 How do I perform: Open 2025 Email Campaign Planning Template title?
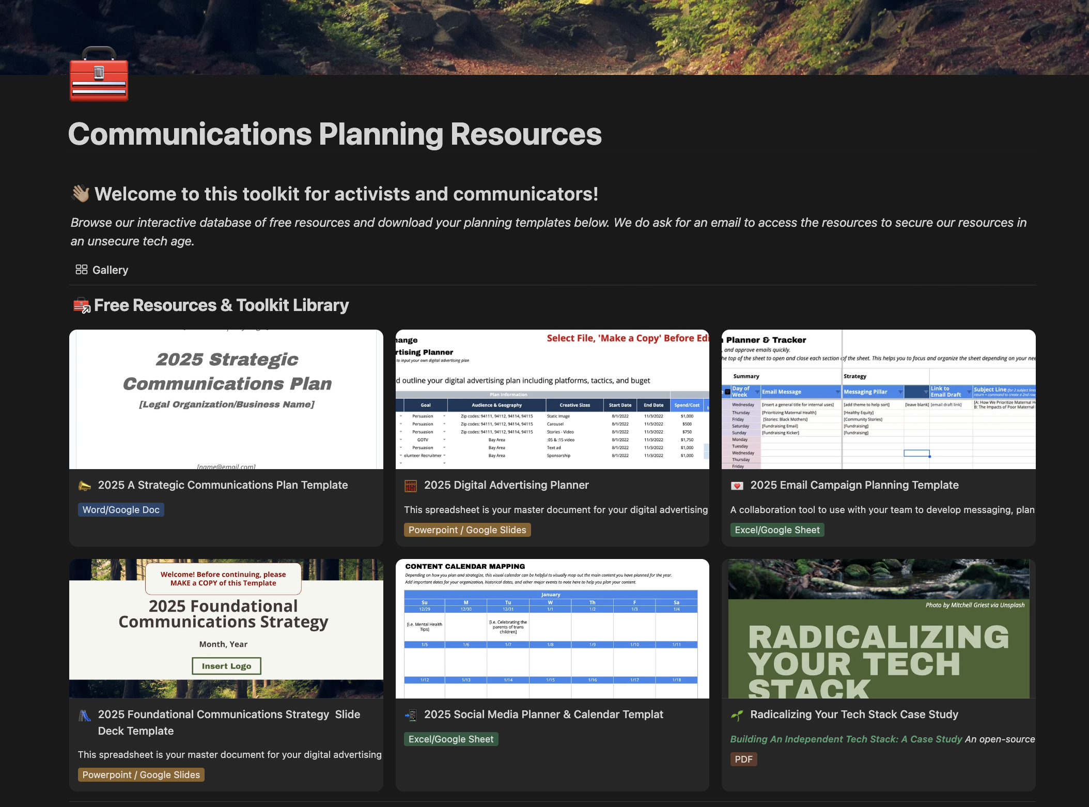[x=854, y=485]
